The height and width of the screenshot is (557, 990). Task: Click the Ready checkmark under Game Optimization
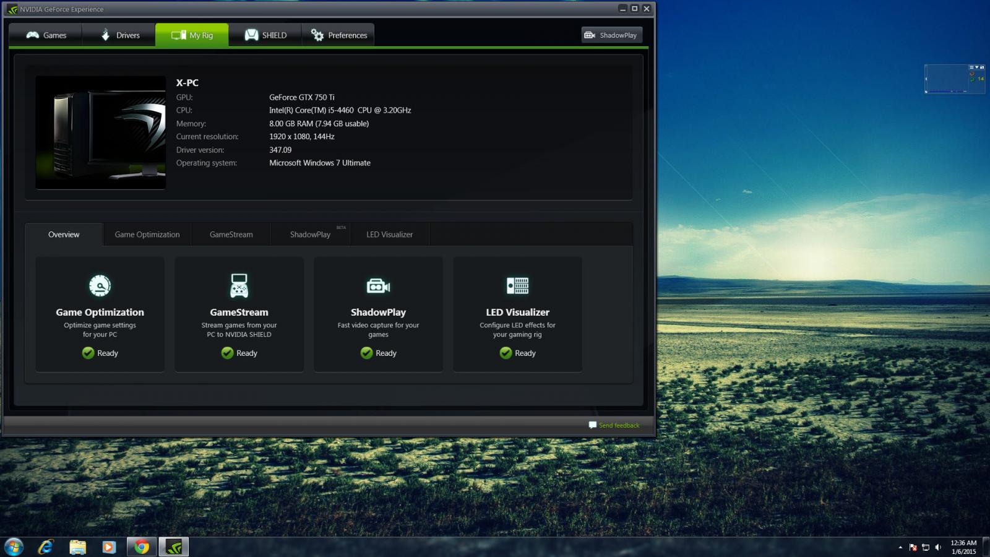pos(88,353)
